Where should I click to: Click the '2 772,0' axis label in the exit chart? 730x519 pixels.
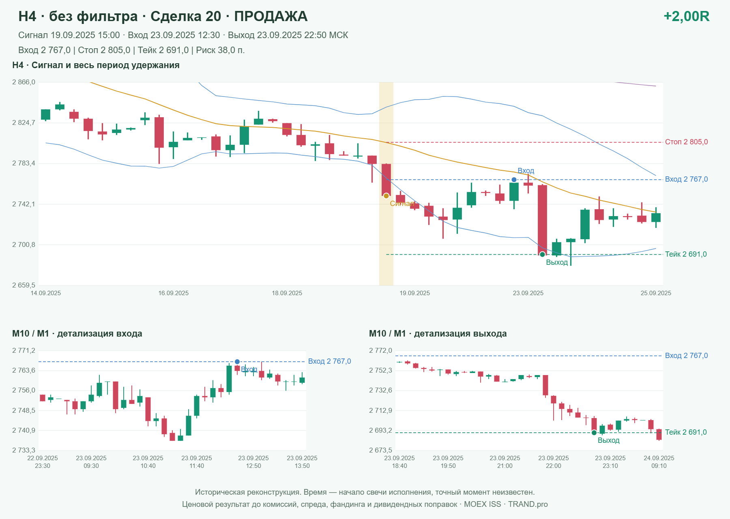380,351
